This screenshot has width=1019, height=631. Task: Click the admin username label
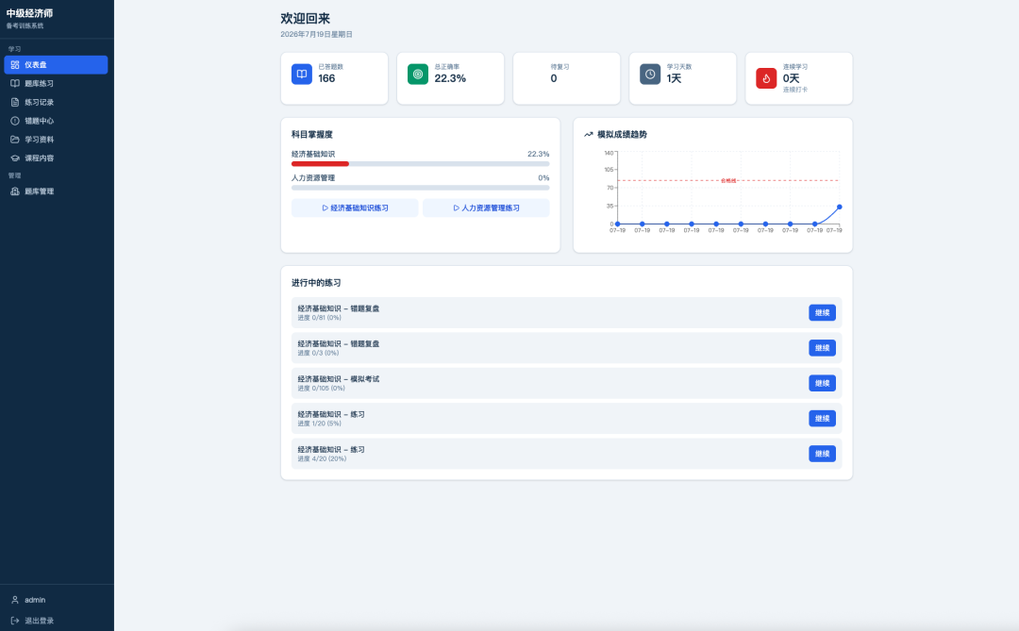click(35, 600)
